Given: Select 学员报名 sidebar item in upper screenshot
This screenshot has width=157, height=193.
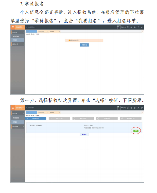Looking at the screenshot, I should tap(18, 40).
